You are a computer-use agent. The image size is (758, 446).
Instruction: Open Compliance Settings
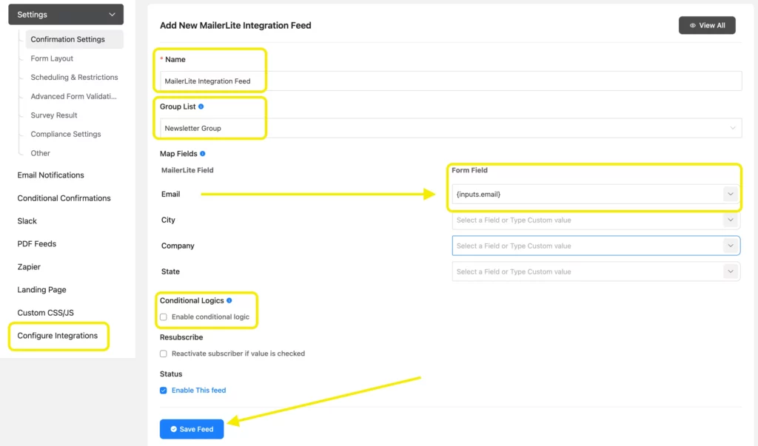(66, 134)
